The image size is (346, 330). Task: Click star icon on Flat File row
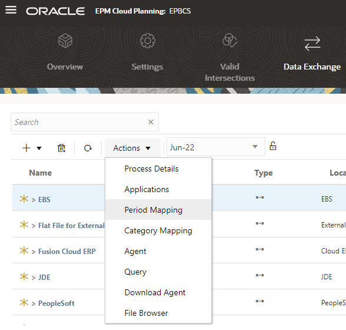[x=24, y=225]
